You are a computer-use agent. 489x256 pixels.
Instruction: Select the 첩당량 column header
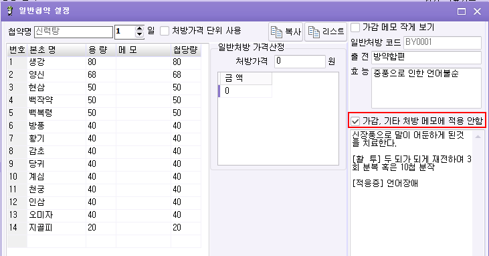(186, 50)
